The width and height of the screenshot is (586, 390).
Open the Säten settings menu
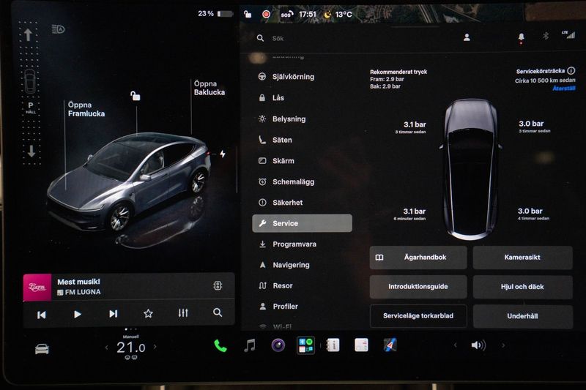[275, 140]
